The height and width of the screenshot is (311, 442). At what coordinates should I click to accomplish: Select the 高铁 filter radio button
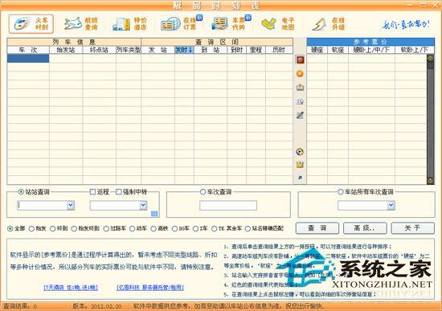pyautogui.click(x=153, y=228)
